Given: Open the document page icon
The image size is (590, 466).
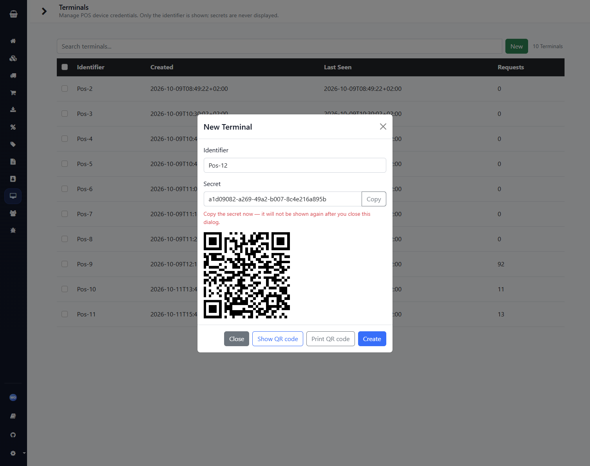Looking at the screenshot, I should click(13, 161).
